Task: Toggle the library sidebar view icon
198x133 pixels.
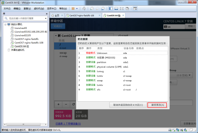Action: coord(111,9)
